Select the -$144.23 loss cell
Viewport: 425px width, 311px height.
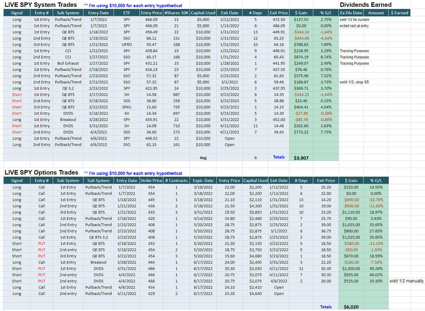(301, 94)
